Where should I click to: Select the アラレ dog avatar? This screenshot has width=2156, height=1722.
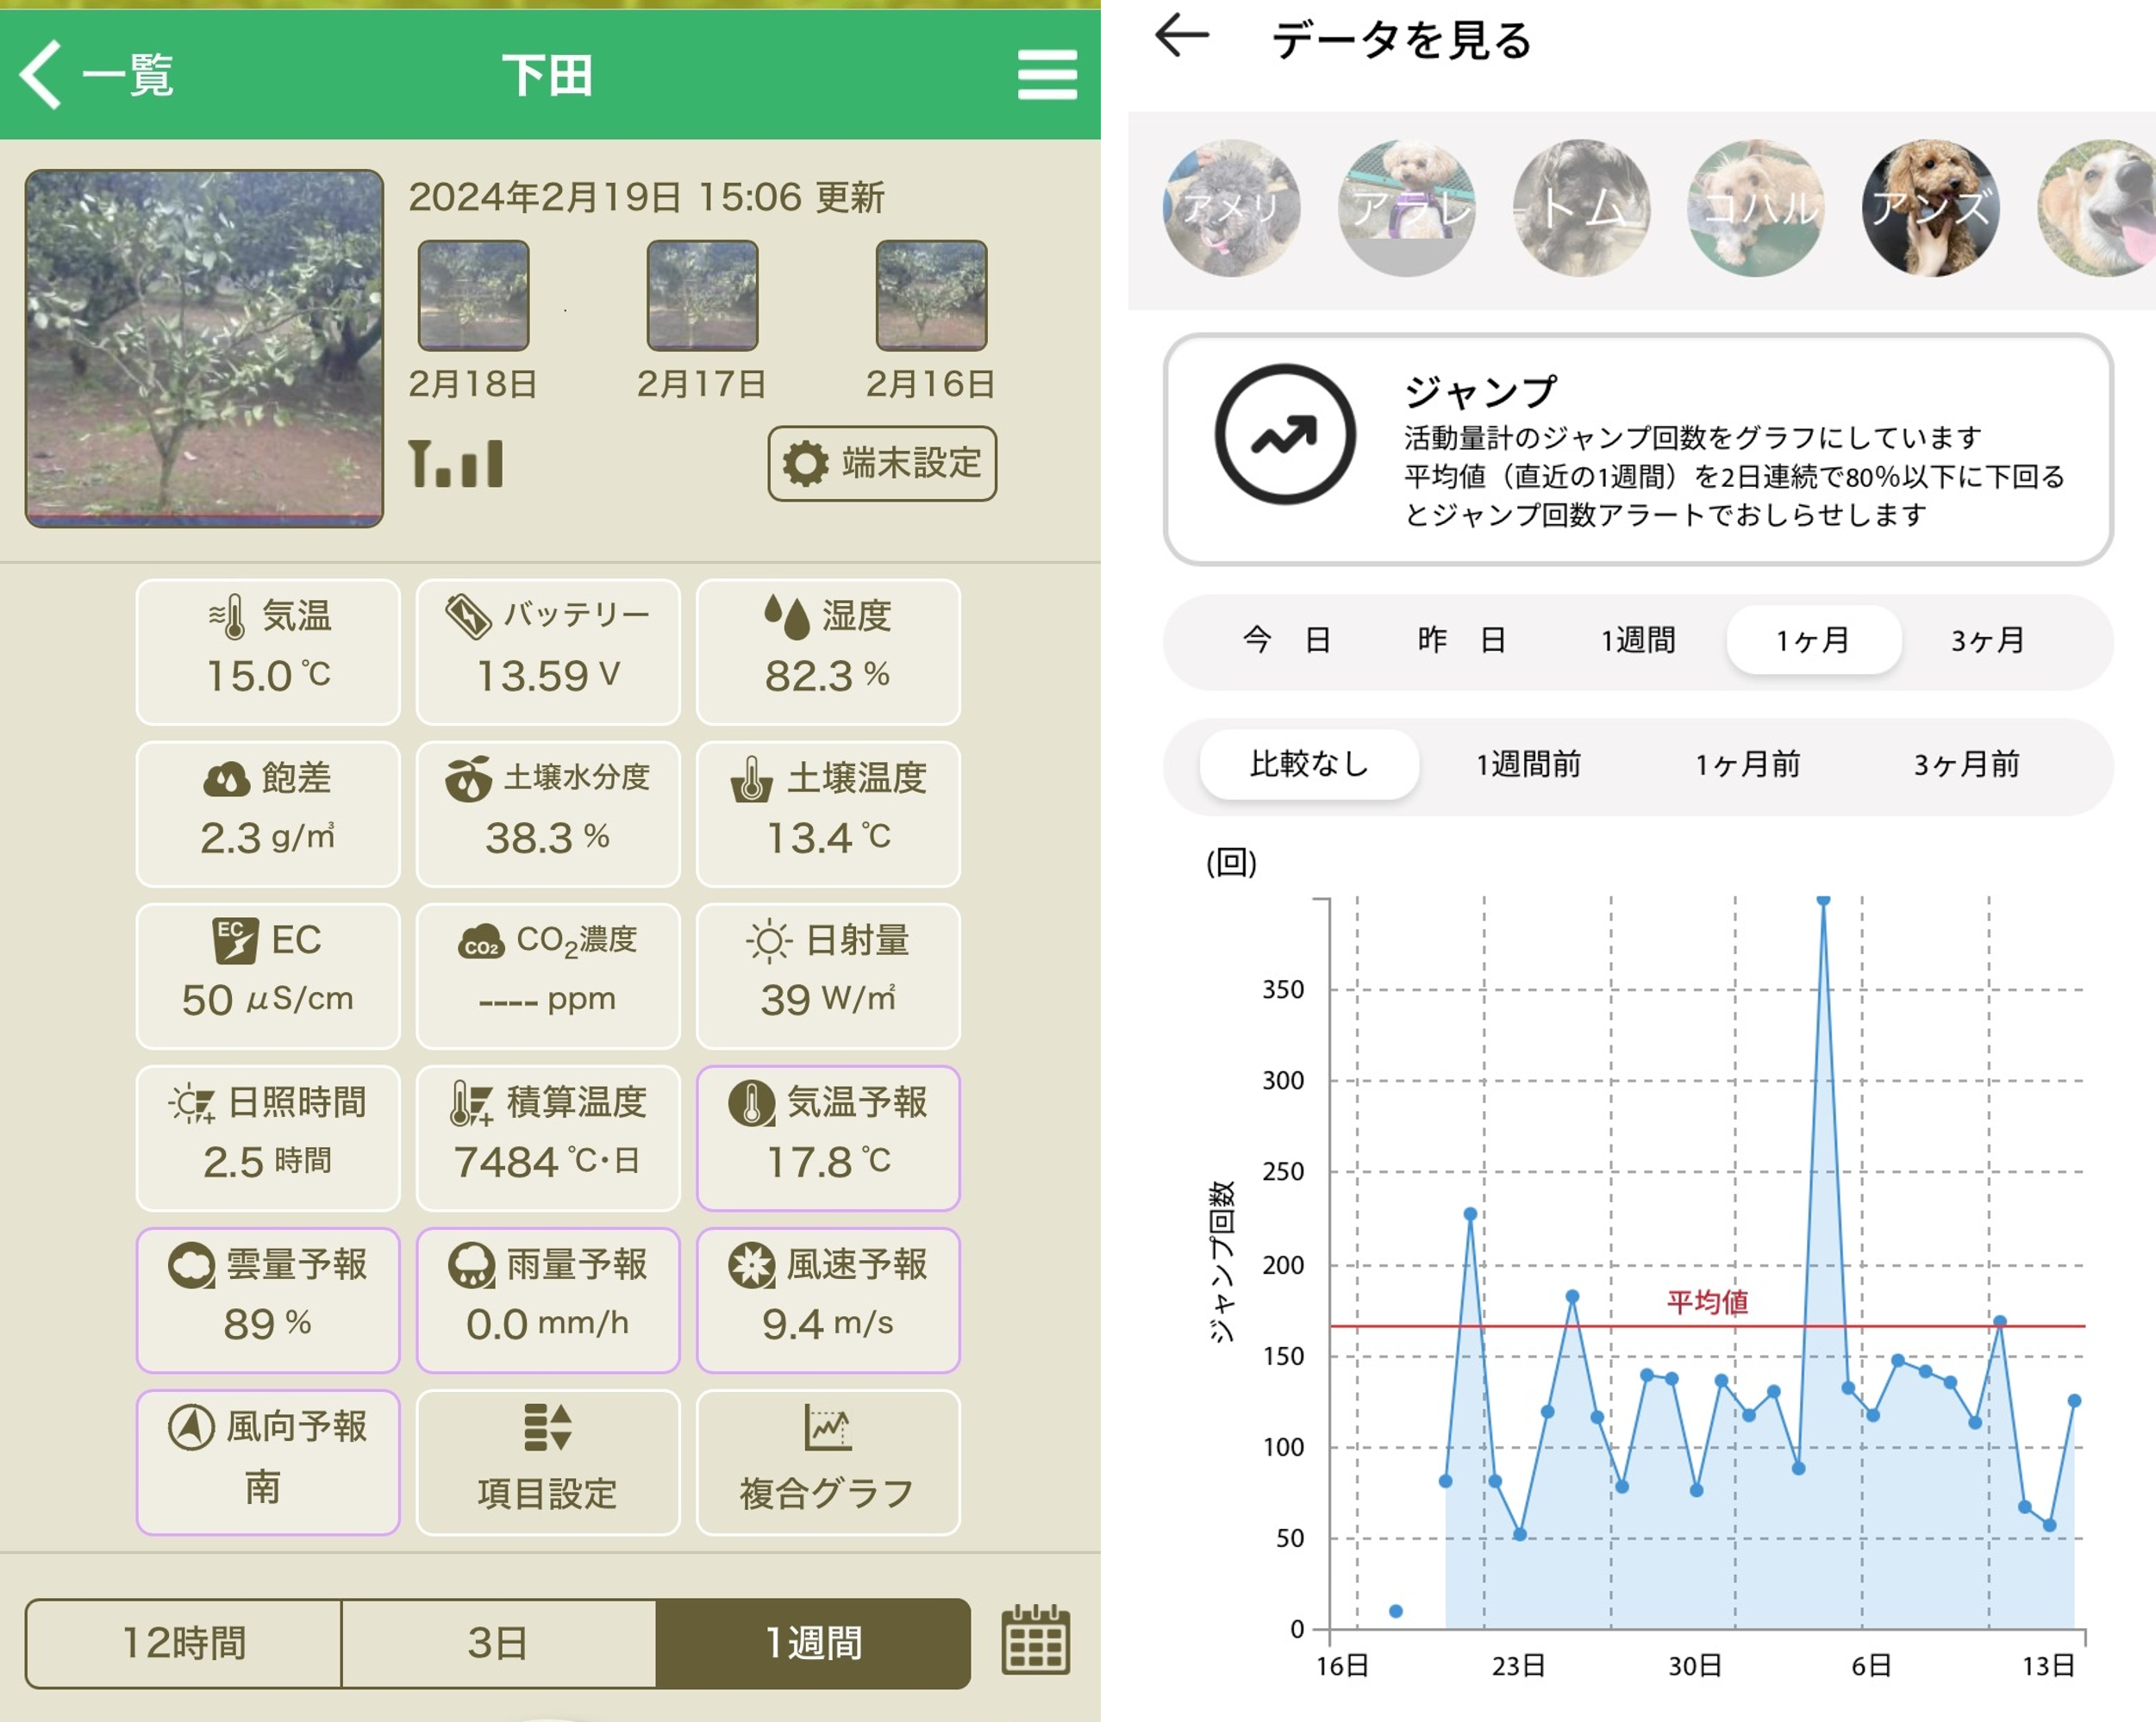[x=1406, y=207]
